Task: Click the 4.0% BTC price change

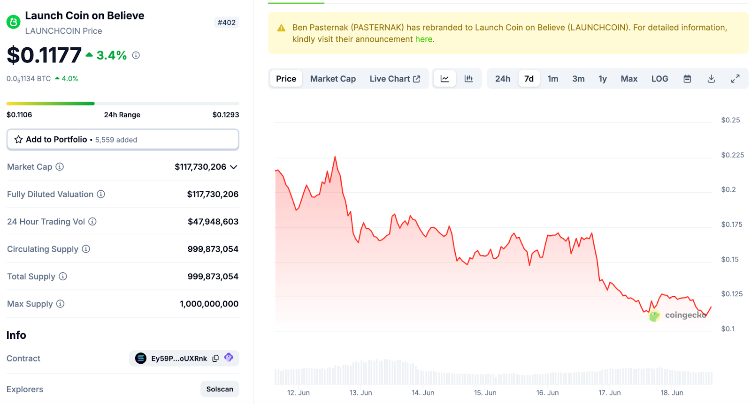Action: click(x=67, y=79)
